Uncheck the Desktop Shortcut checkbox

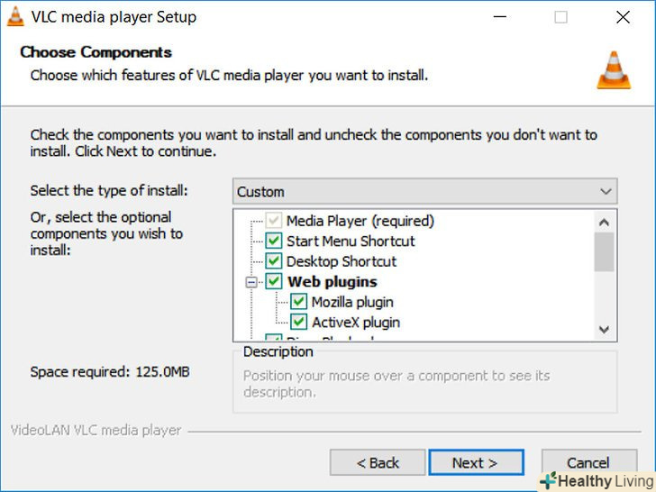coord(274,261)
